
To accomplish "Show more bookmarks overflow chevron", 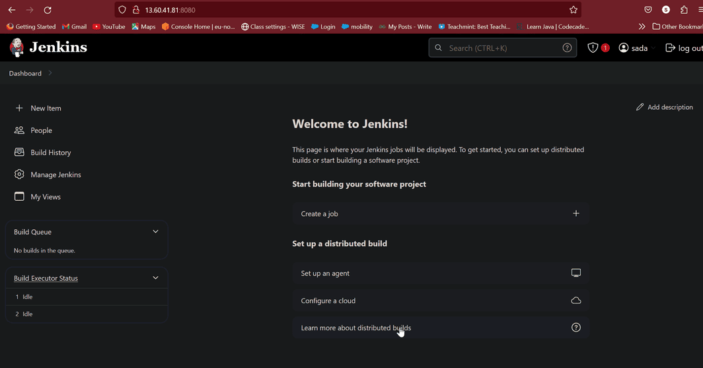I will [642, 26].
